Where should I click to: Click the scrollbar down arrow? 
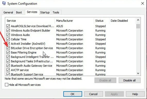coord(138,73)
